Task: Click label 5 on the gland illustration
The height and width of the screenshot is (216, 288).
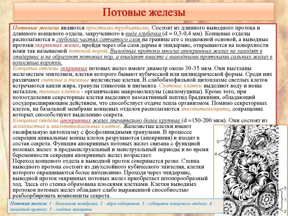Action: pyautogui.click(x=218, y=142)
